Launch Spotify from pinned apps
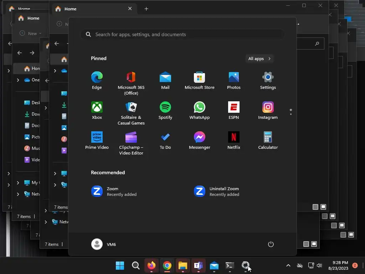The height and width of the screenshot is (274, 365). pos(165,111)
